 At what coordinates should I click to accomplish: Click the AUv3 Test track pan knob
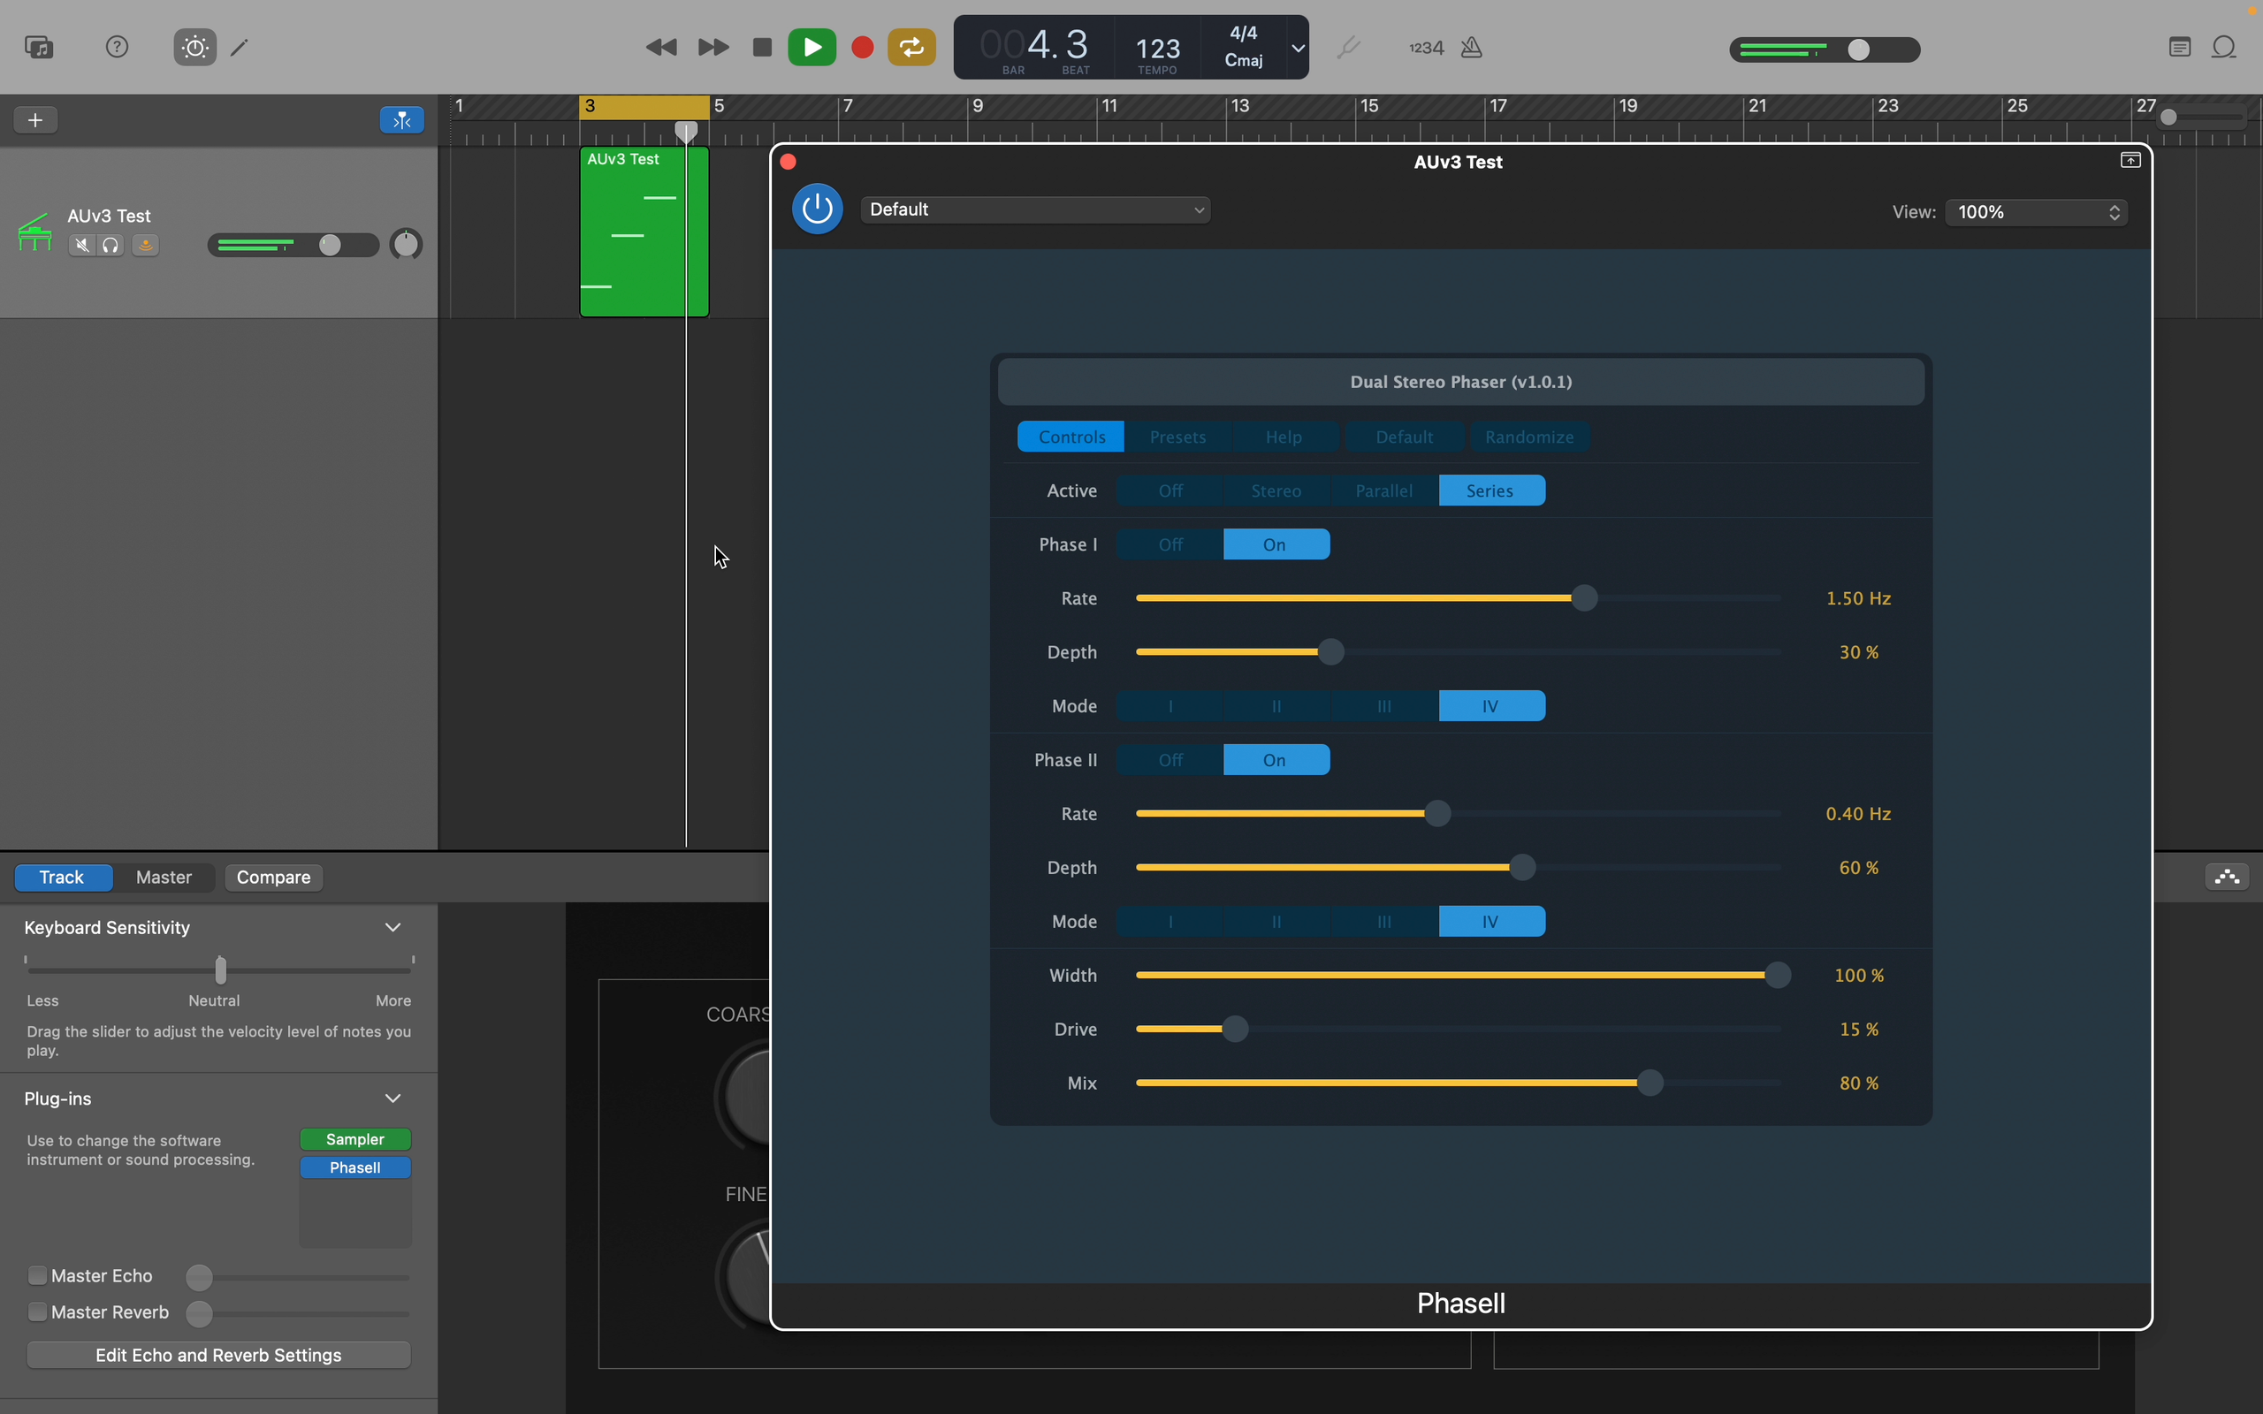(406, 245)
